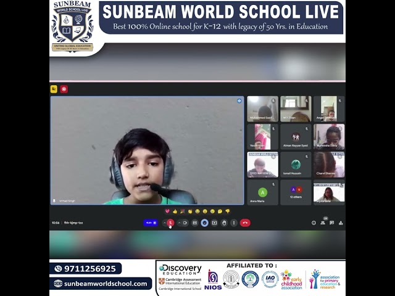This screenshot has height=296, width=395.
Task: Click the Sunbeam World School Live crest logo
Action: pos(73,26)
